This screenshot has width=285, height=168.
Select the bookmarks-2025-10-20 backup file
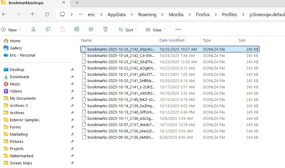coord(121,81)
